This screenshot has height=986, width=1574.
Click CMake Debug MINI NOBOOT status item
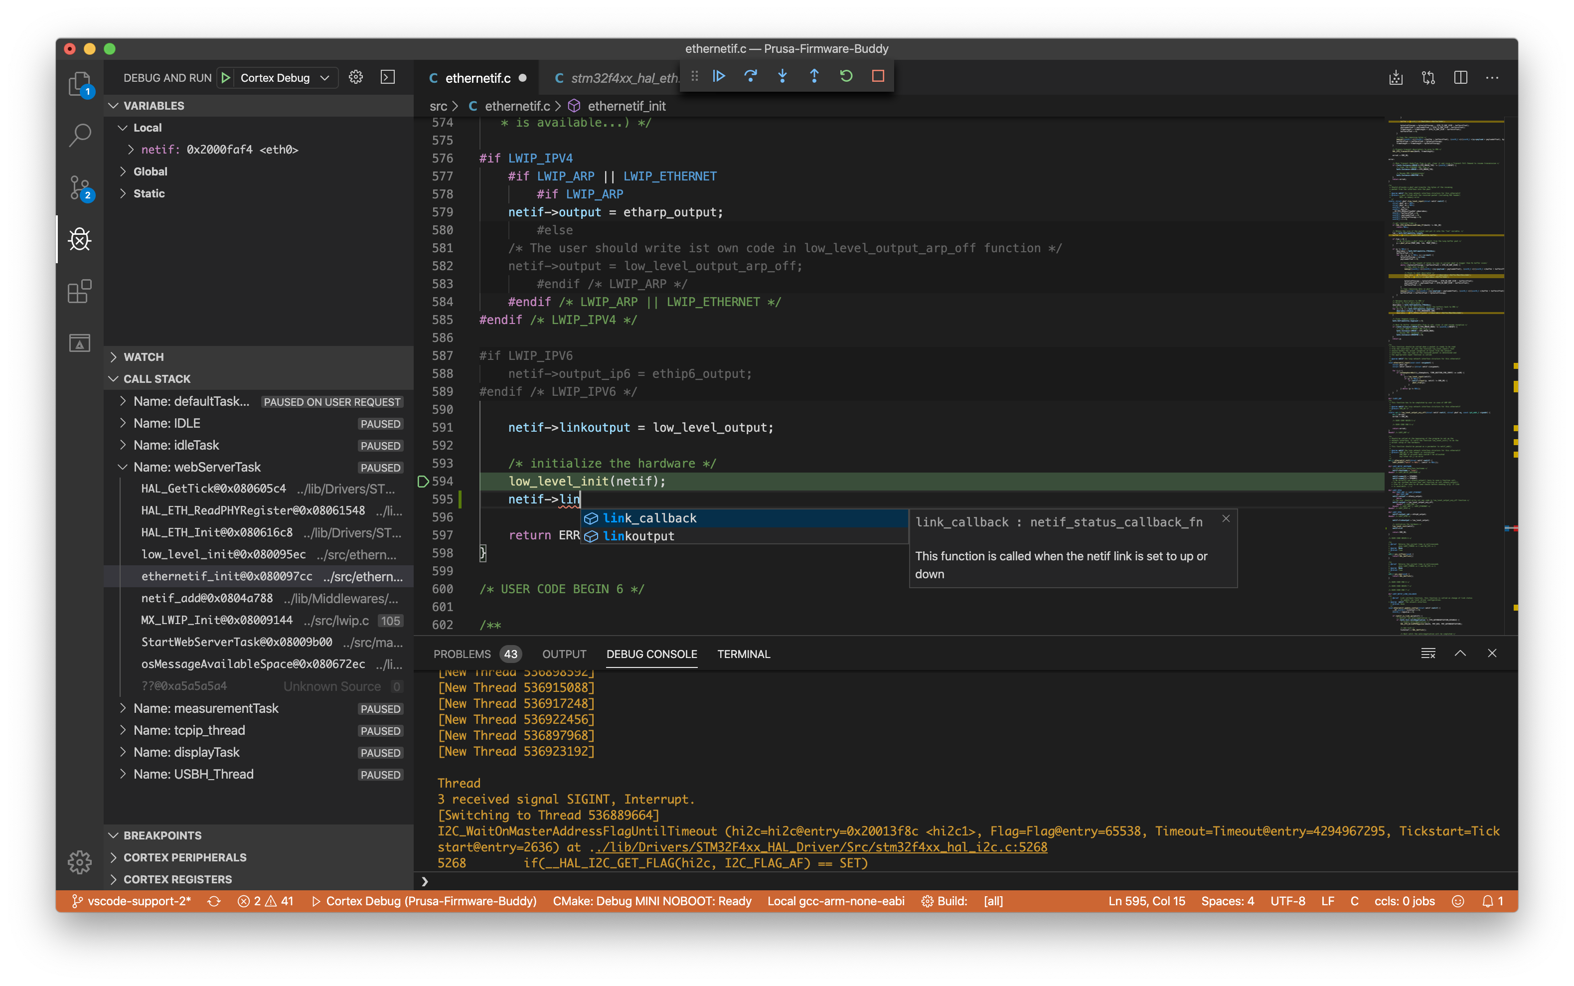tap(652, 901)
